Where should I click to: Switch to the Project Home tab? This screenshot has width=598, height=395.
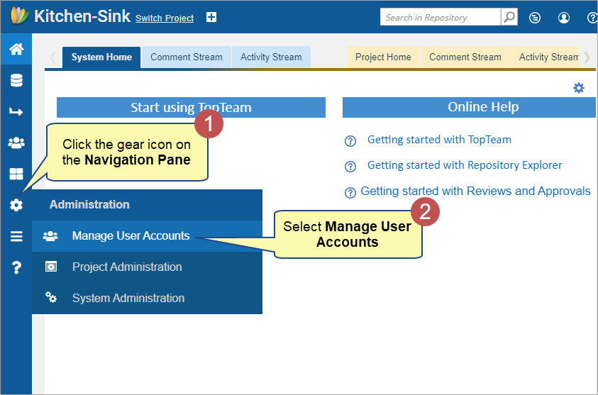point(383,57)
